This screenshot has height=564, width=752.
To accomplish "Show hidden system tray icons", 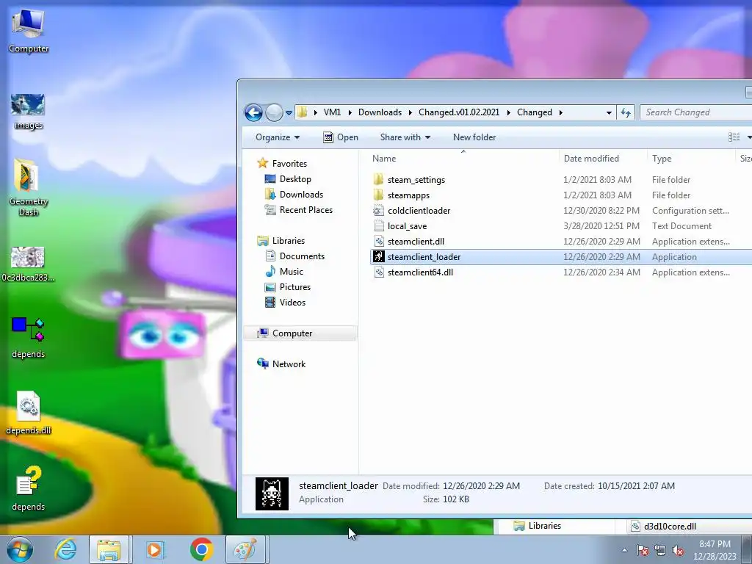I will point(624,551).
